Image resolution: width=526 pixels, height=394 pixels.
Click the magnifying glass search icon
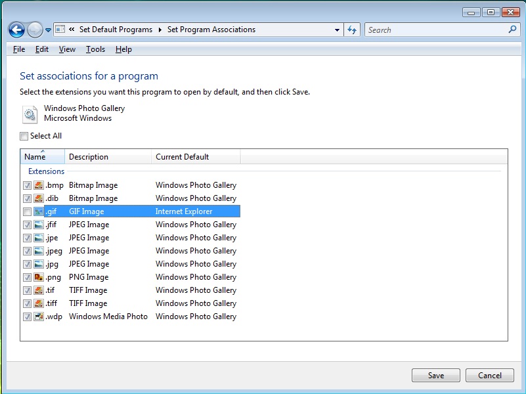[512, 30]
